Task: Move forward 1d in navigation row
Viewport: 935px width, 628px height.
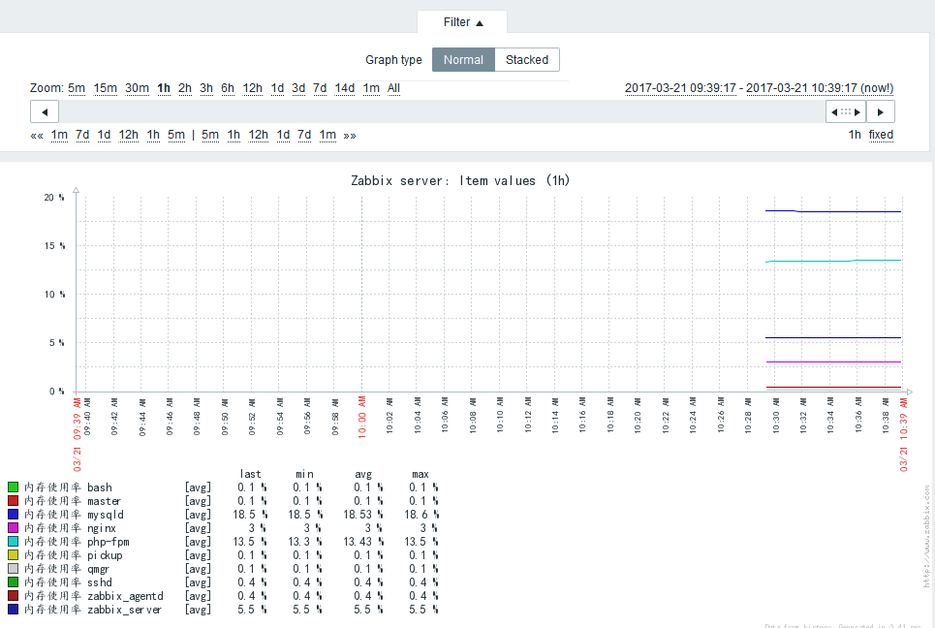Action: [x=283, y=135]
